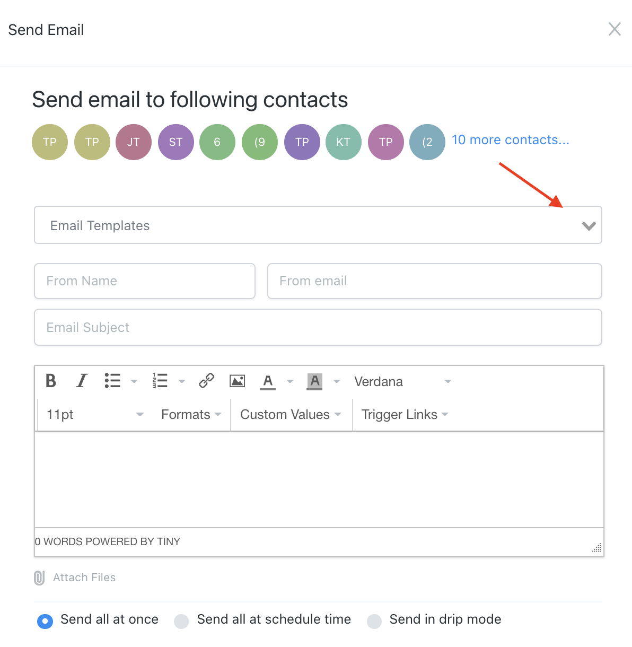Open the Verdana font family dropdown
Screen dimensions: 632x647
click(402, 381)
